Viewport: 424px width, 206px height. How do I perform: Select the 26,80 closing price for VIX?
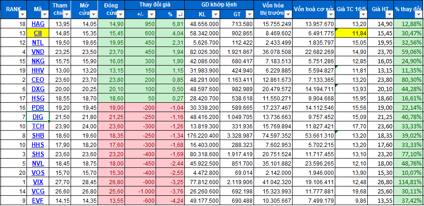[x=111, y=183]
